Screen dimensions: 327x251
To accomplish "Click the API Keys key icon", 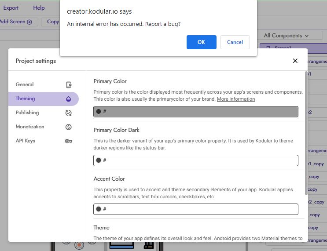I will [68, 141].
